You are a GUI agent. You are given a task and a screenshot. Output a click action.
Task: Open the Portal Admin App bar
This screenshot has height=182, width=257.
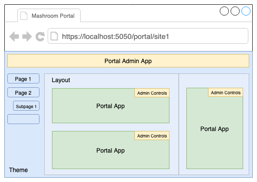click(128, 61)
